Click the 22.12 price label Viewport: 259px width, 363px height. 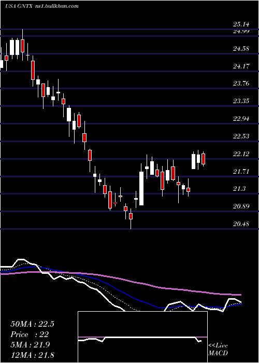pos(241,153)
